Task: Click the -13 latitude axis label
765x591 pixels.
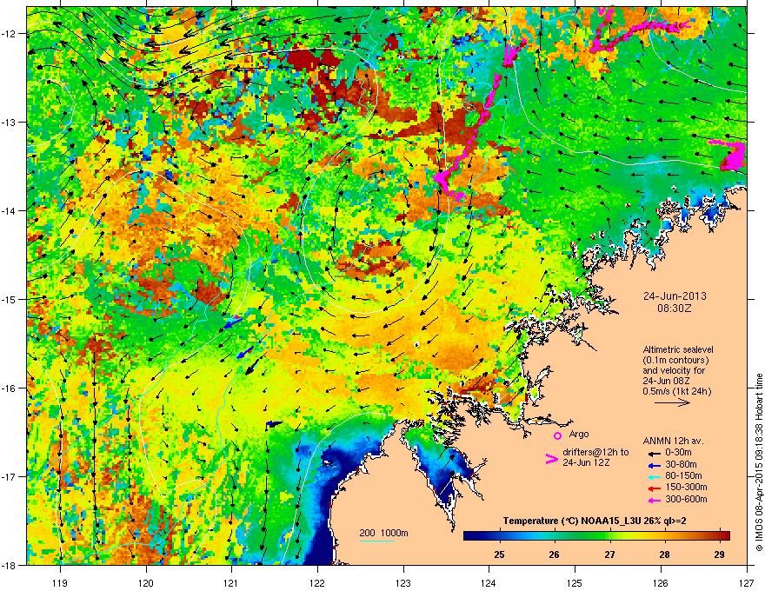Action: coord(10,123)
